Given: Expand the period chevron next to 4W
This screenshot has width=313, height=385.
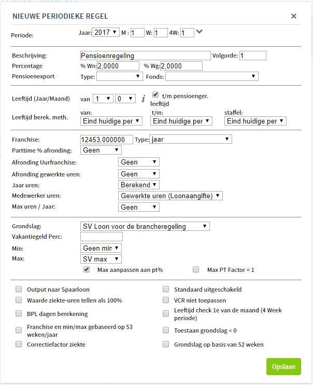Looking at the screenshot, I should (x=200, y=32).
